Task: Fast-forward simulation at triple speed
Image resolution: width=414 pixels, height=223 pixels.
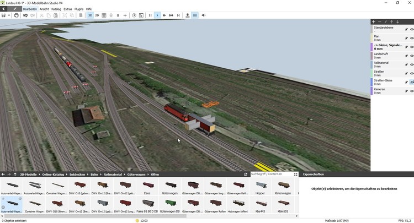Action: click(x=171, y=15)
